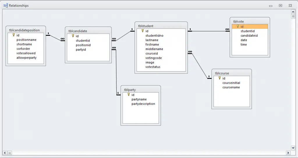Viewport: 298px width, 158px height.
Task: Select the coursename field in tblcourse
Action: (x=231, y=87)
